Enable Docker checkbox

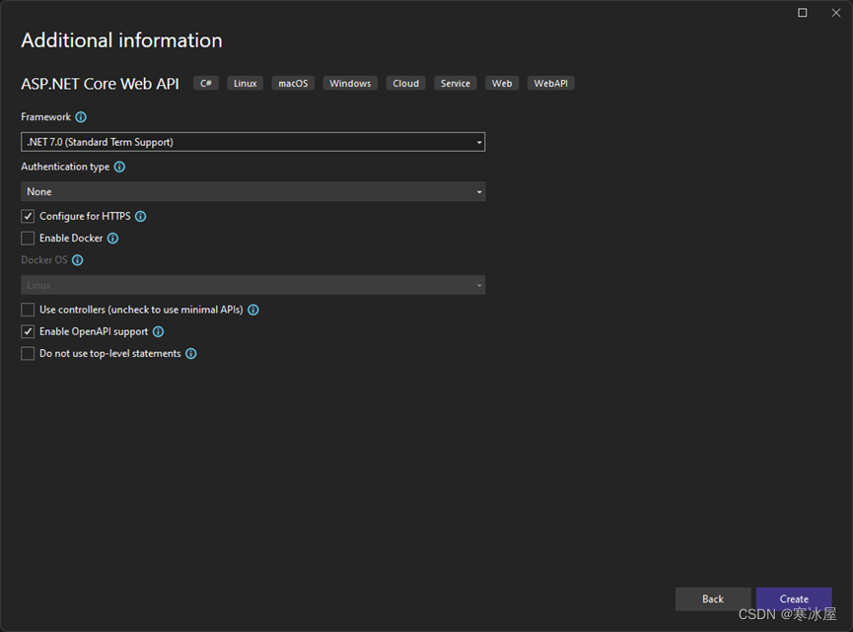click(28, 239)
